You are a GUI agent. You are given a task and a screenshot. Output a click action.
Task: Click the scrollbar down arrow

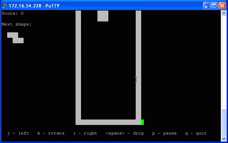224,139
